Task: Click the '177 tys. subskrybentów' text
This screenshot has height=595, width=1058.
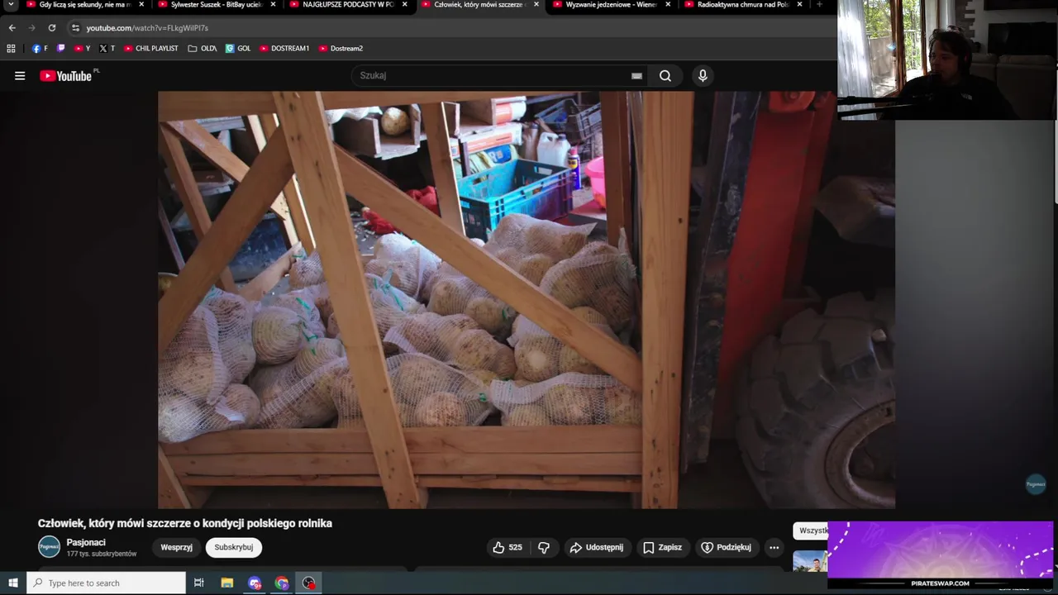Action: tap(102, 555)
